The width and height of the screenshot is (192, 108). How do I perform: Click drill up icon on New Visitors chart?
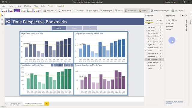(x=52, y=65)
